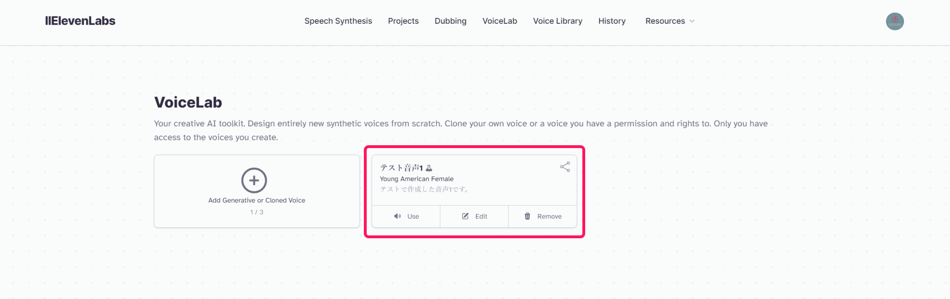Screen dimensions: 950x299
Task: Navigate to Projects
Action: click(403, 21)
